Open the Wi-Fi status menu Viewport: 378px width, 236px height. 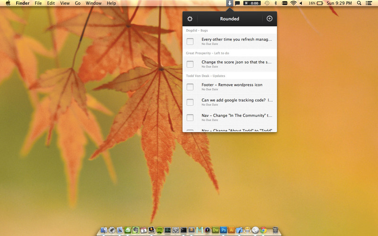293,3
